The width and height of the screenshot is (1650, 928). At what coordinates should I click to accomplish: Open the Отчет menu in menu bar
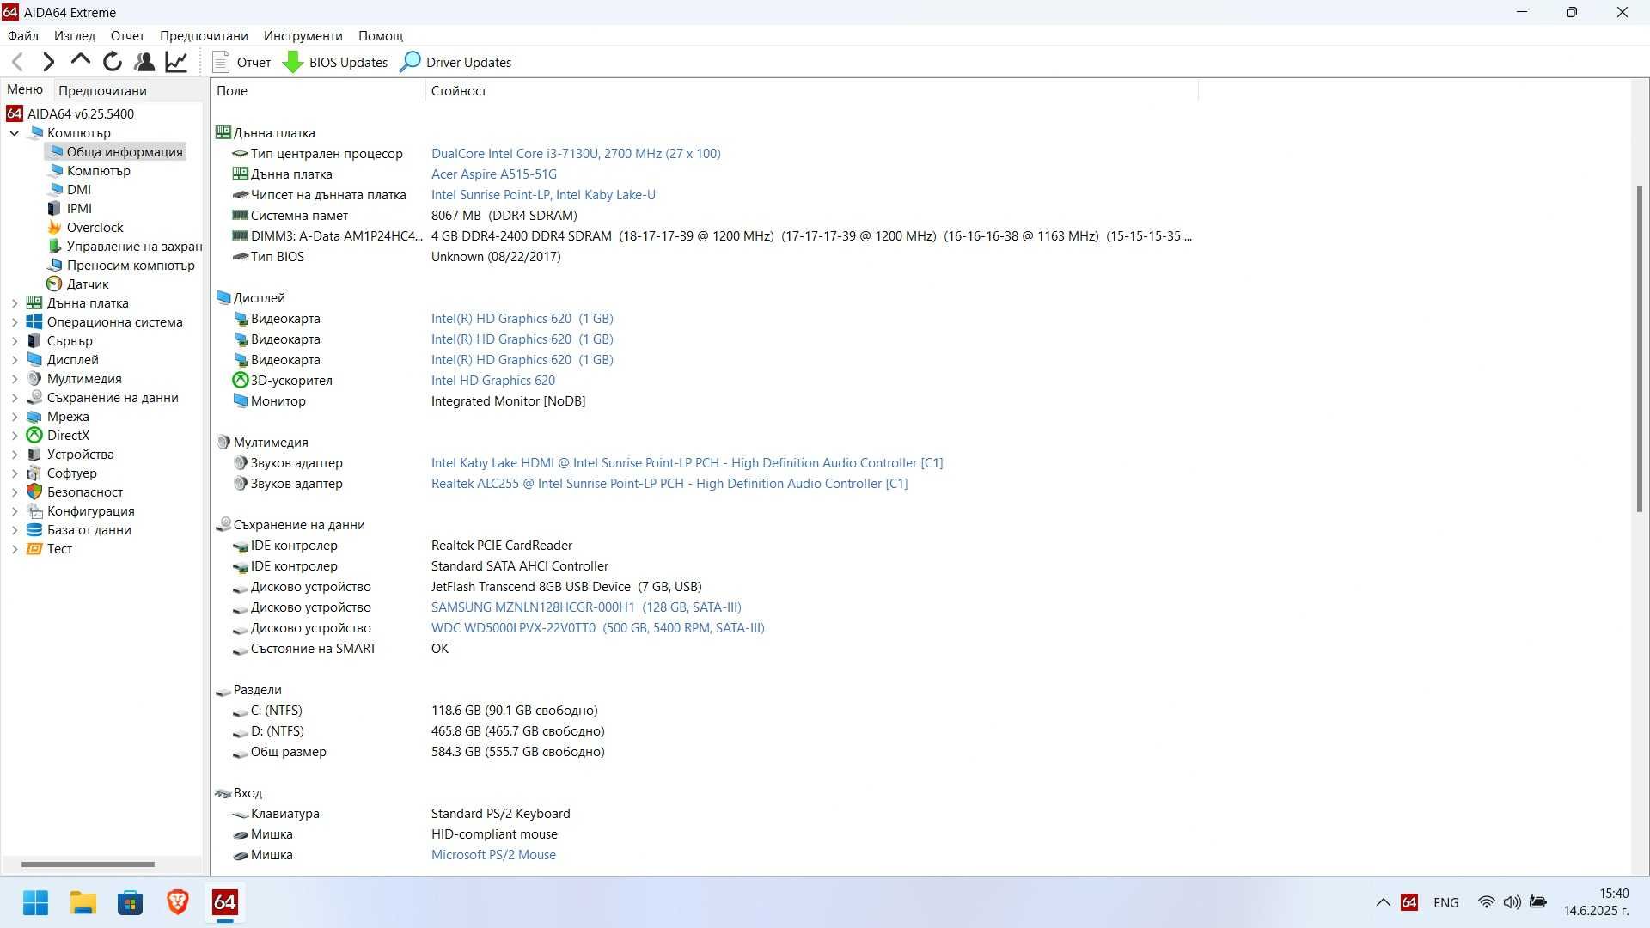click(x=127, y=36)
